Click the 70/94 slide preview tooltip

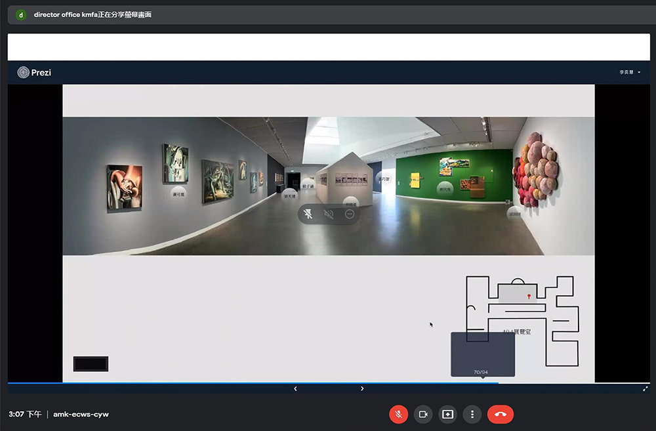(483, 354)
